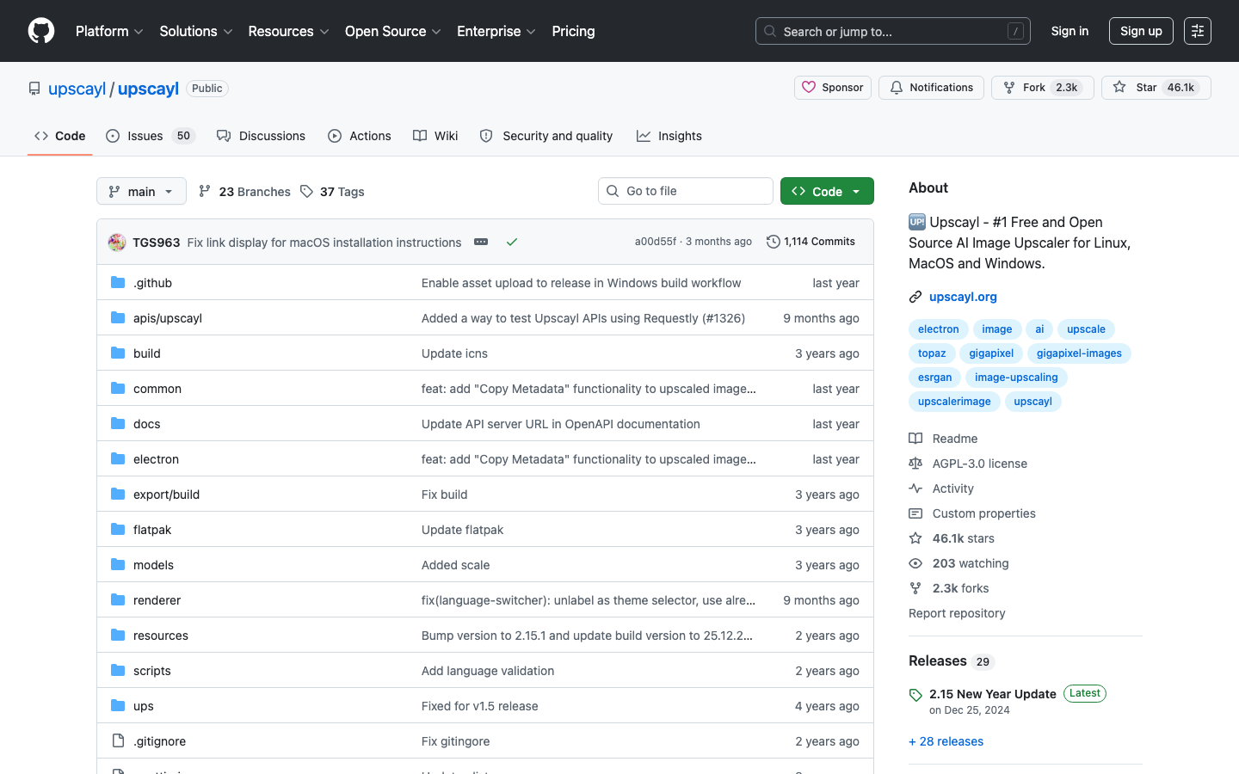This screenshot has height=774, width=1239.
Task: Expand the Resources menu
Action: coord(288,31)
